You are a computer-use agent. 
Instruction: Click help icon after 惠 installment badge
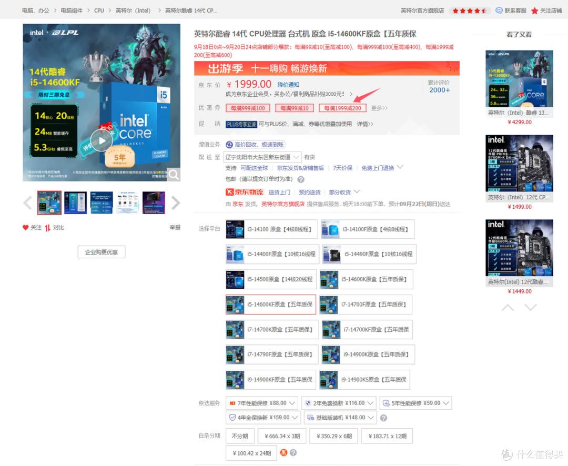pos(293,453)
